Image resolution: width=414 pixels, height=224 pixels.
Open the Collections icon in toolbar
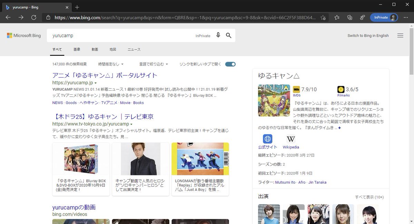[x=349, y=17]
